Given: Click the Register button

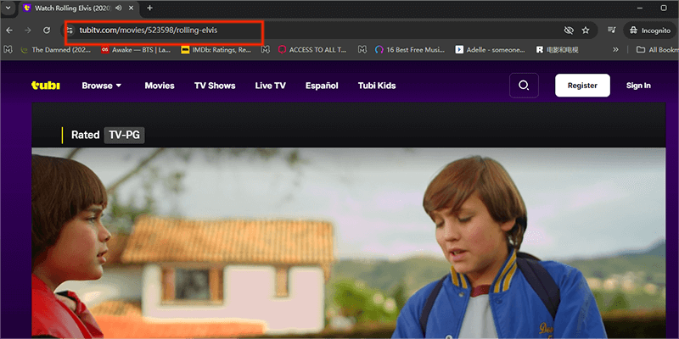Looking at the screenshot, I should [x=582, y=86].
